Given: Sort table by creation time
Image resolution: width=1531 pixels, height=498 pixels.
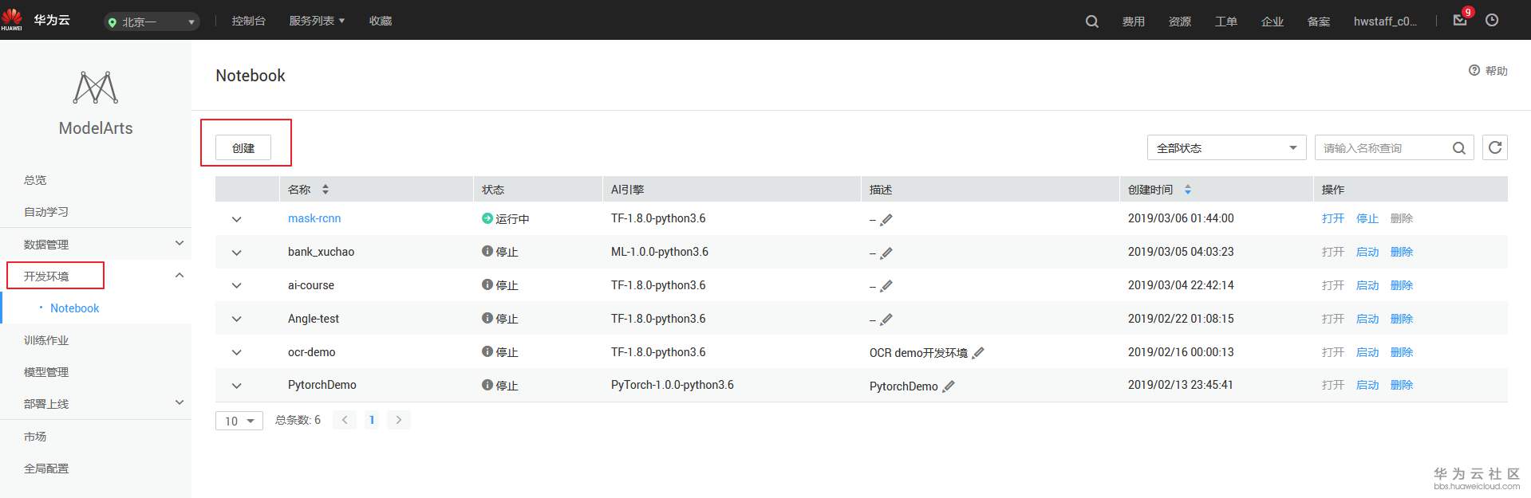Looking at the screenshot, I should (x=1188, y=190).
